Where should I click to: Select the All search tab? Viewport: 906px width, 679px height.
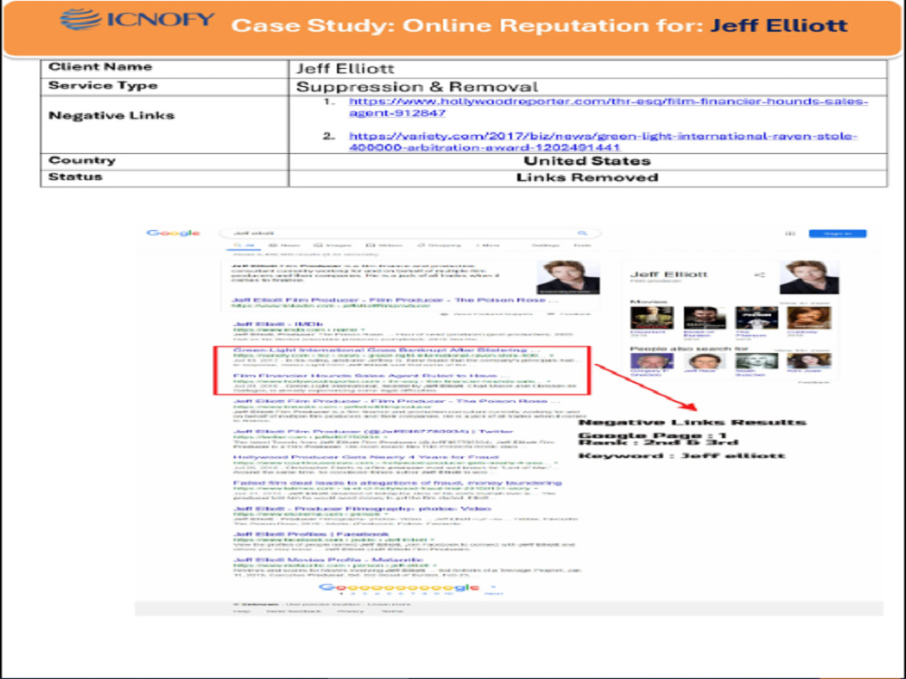pyautogui.click(x=244, y=245)
